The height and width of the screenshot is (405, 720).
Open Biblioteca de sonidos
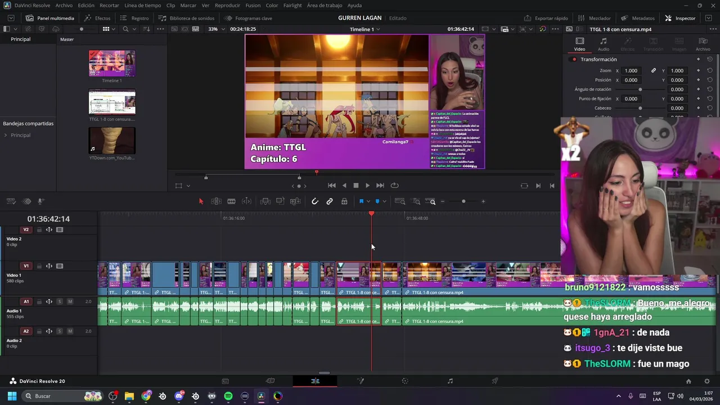[186, 18]
